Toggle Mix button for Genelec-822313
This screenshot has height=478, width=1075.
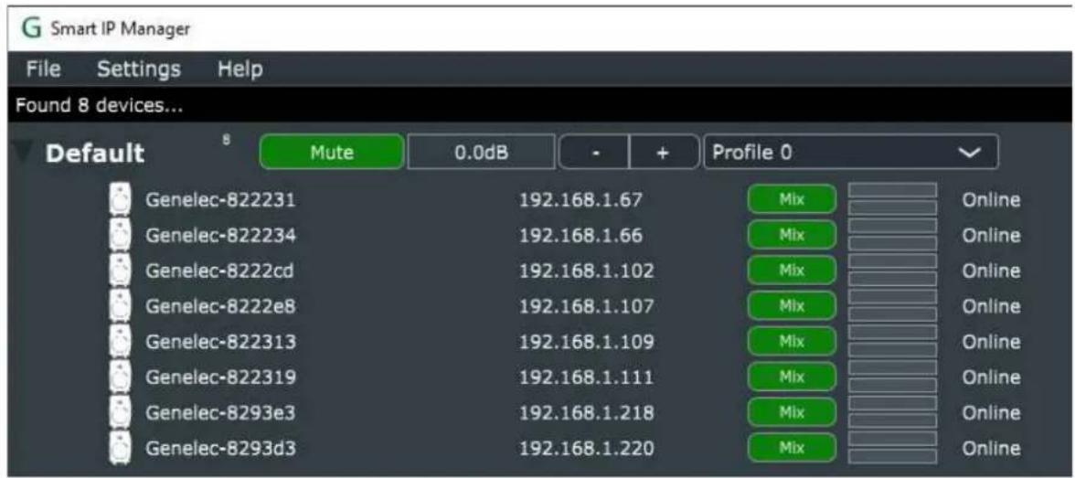pyautogui.click(x=792, y=342)
